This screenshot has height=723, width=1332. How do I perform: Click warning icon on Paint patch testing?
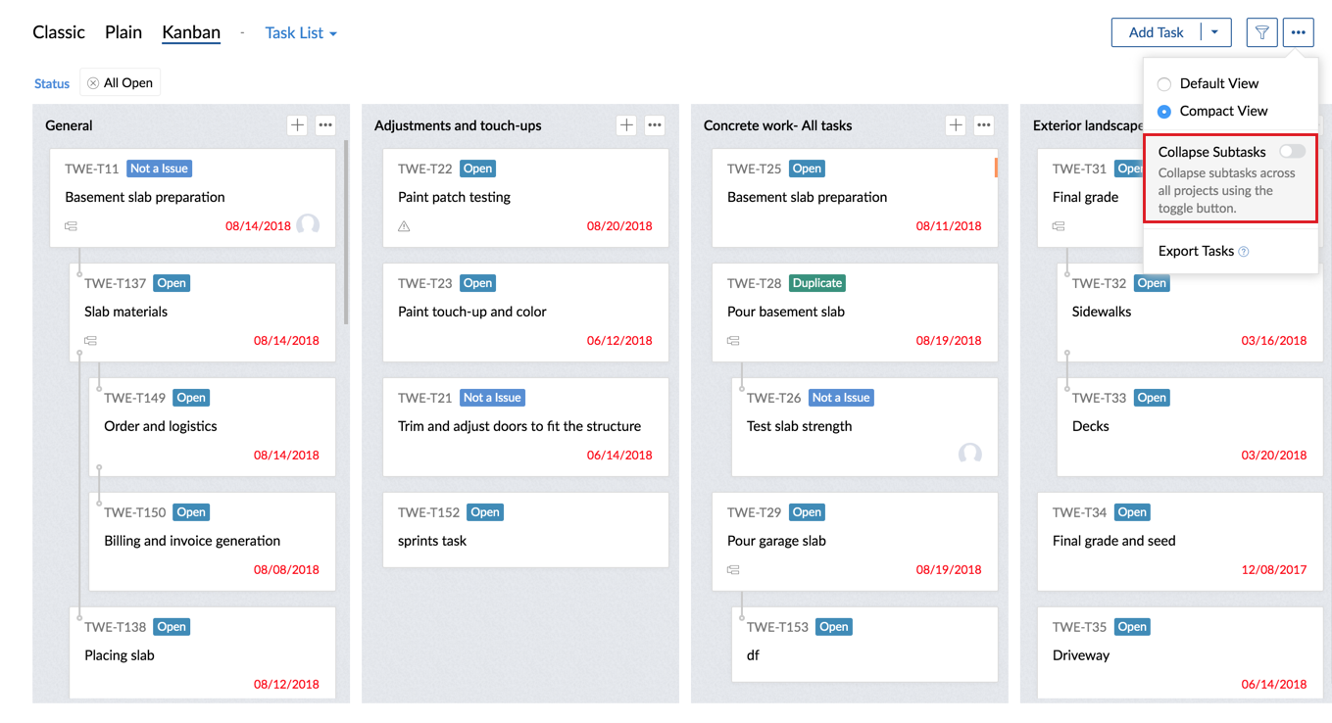[404, 226]
